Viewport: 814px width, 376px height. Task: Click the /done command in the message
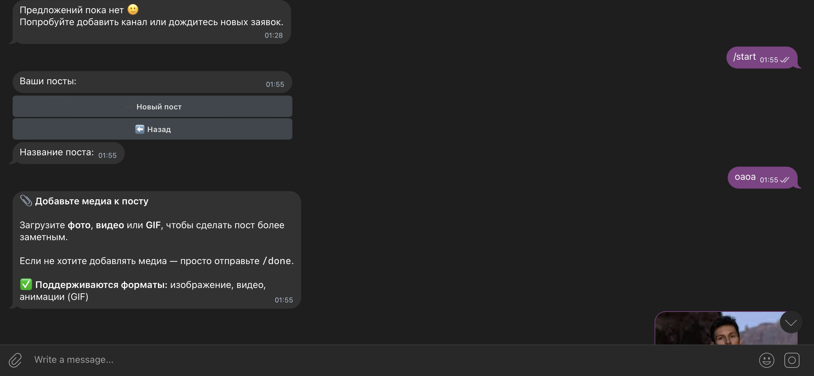(277, 261)
